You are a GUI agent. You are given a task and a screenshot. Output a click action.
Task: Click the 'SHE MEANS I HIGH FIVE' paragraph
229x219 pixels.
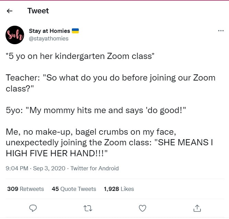coord(109,142)
